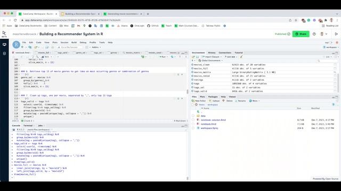Switch to the movies_matrix tab
Image resolution: width=341 pixels, height=191 pixels.
pyautogui.click(x=133, y=53)
